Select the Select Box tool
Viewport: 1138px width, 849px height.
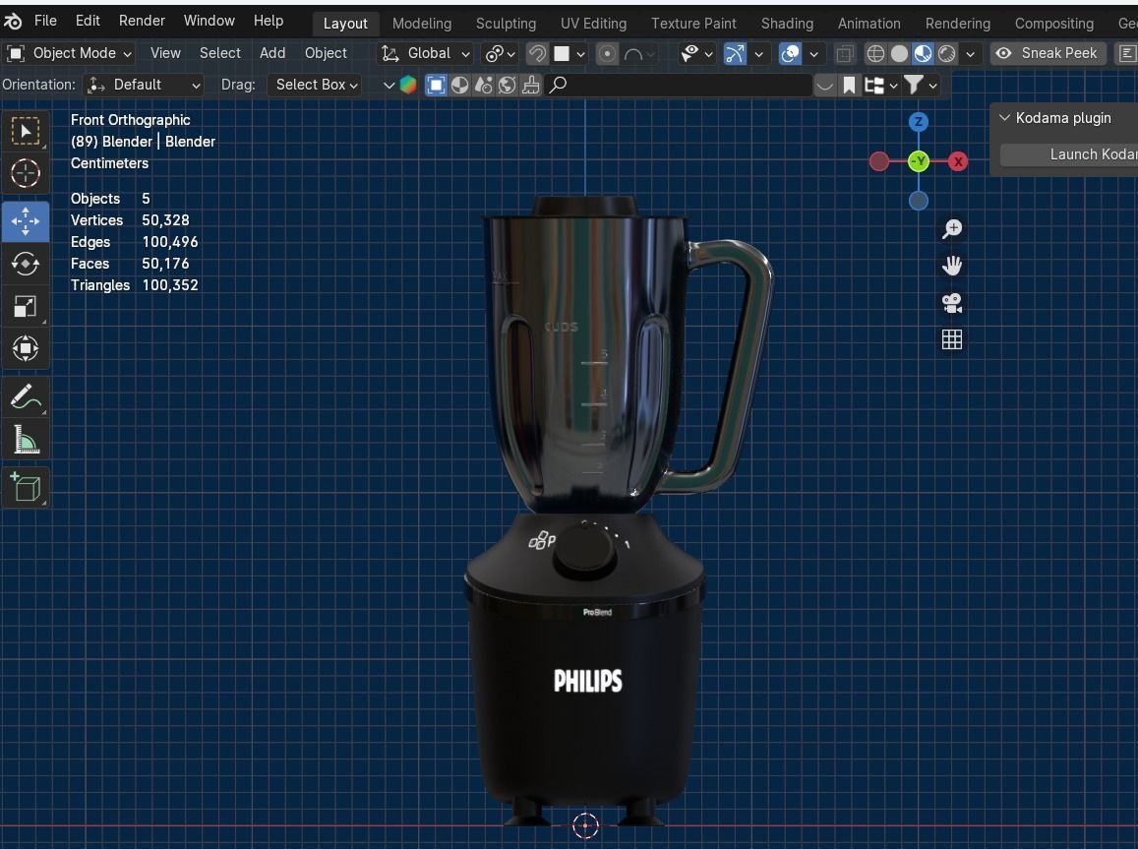(26, 132)
